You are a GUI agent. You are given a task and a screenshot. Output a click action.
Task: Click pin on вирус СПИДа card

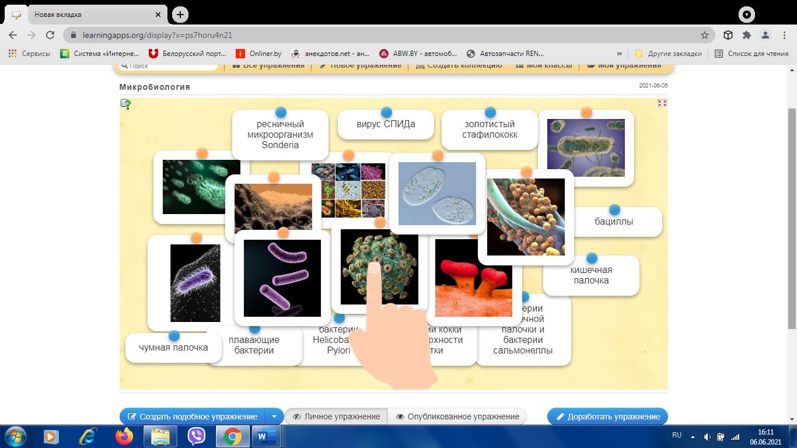coord(386,112)
